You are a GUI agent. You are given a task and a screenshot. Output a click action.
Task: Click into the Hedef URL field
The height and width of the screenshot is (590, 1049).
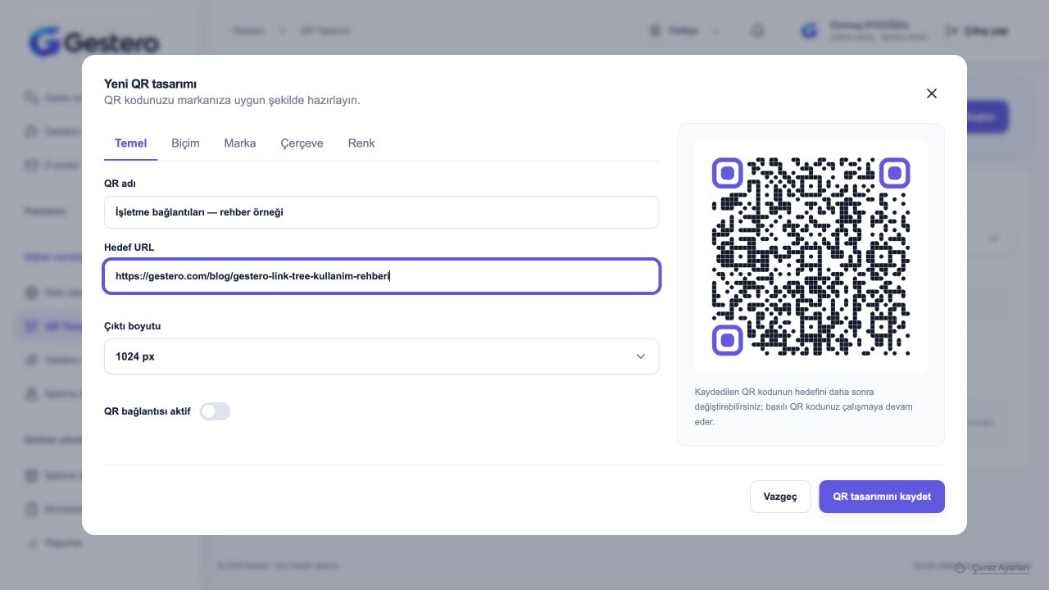382,276
